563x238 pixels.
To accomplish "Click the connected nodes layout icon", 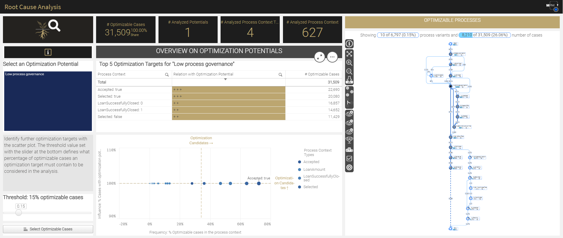I will tap(349, 92).
